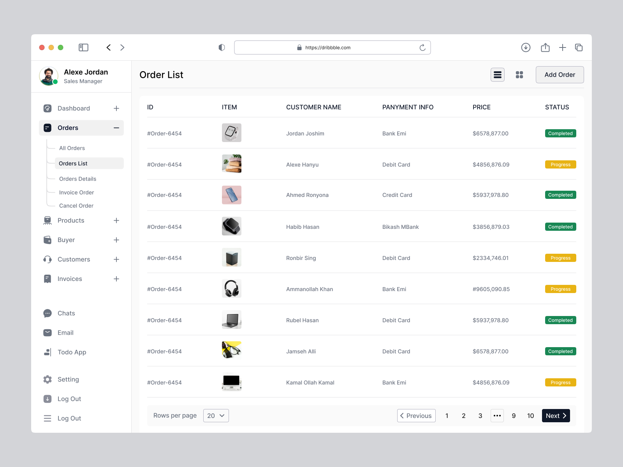Click the headphones item thumbnail
The height and width of the screenshot is (467, 623).
point(232,289)
